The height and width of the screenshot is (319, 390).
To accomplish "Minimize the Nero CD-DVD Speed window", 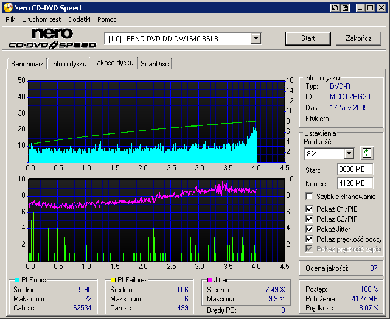I will tap(360, 8).
